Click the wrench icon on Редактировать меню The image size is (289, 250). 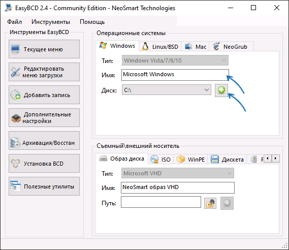click(x=15, y=72)
